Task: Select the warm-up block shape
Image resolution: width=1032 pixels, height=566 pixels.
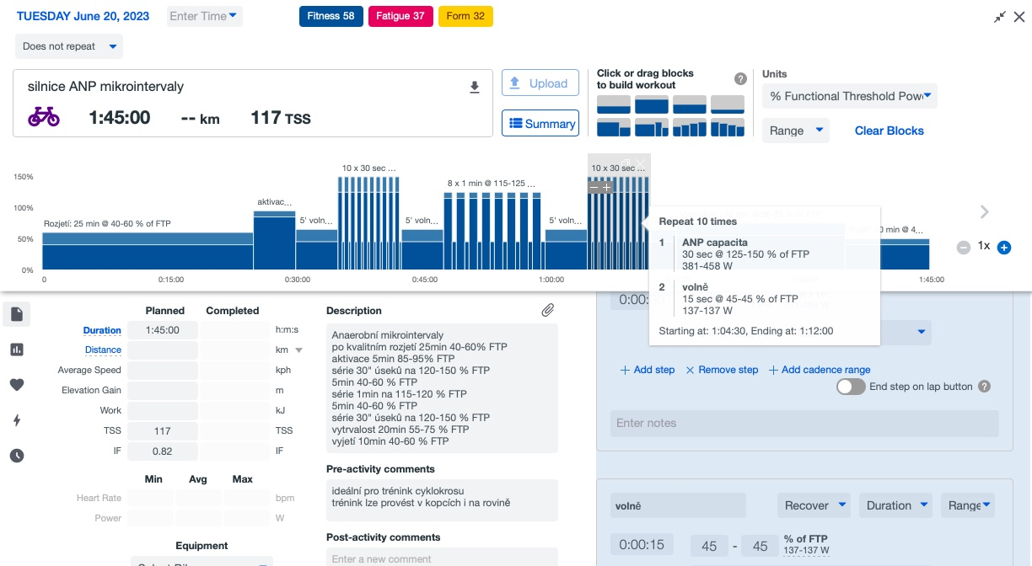Action: pyautogui.click(x=613, y=104)
